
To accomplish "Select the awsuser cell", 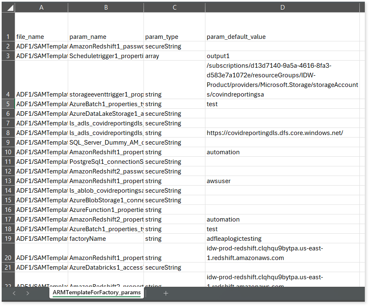I will 282,181.
